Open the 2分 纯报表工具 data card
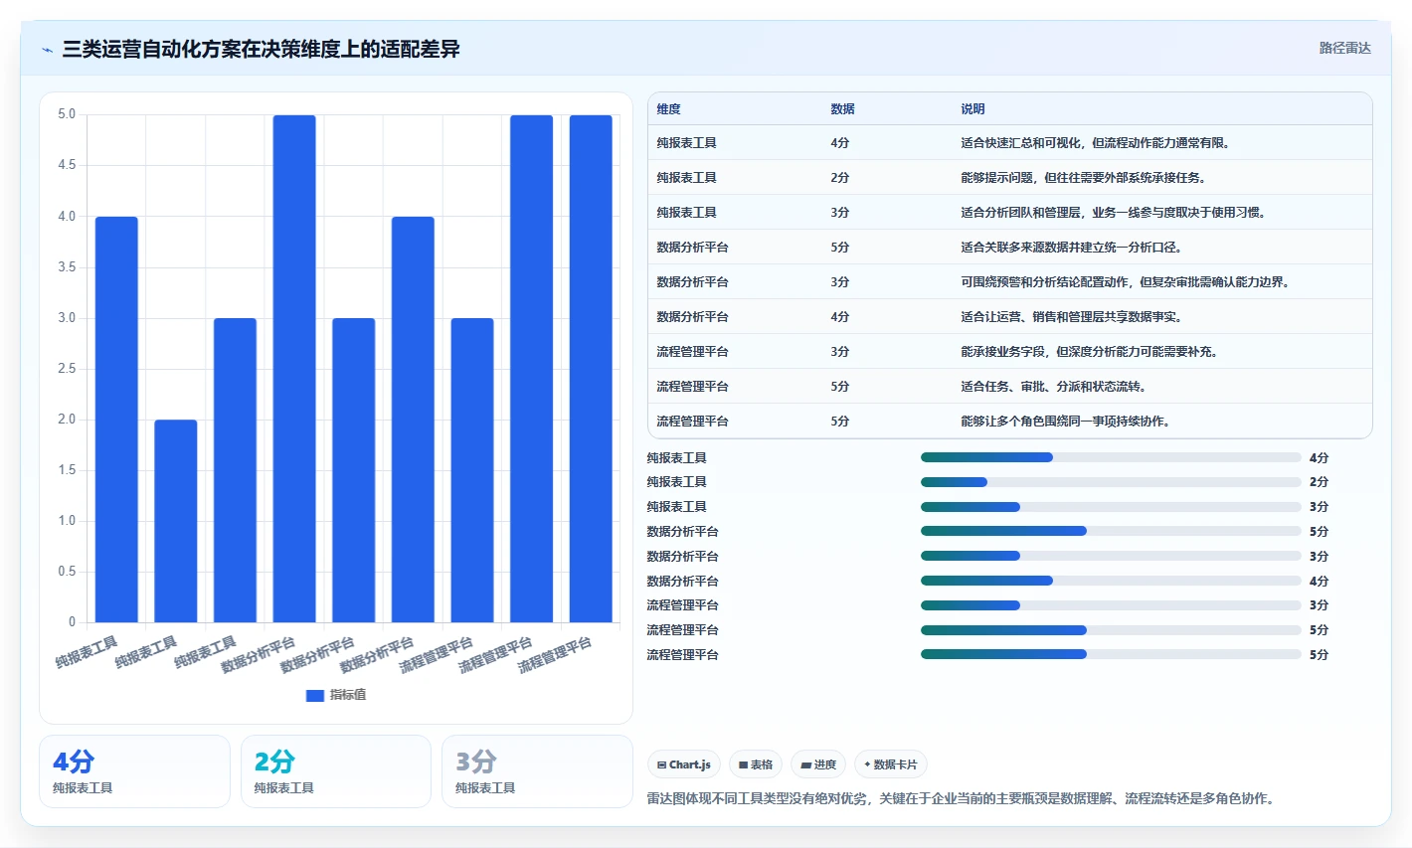 (336, 771)
